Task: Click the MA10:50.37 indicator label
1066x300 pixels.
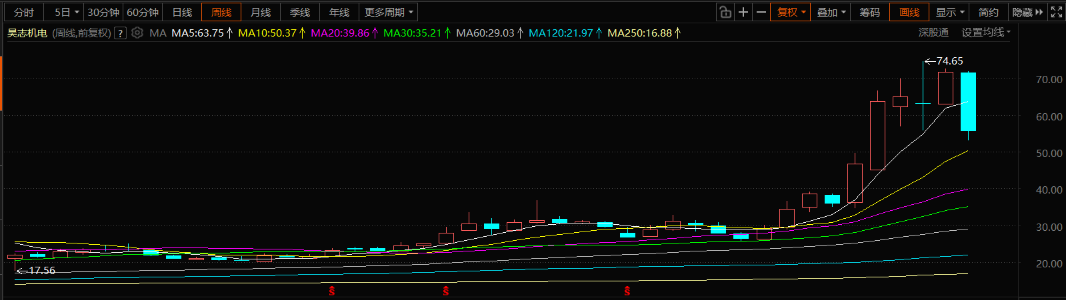Action: coord(272,33)
